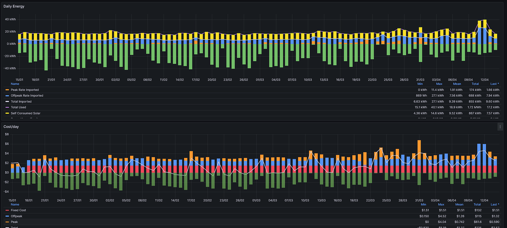The width and height of the screenshot is (507, 228).
Task: Click blue swatch of Offpeak cost series
Action: point(7,216)
